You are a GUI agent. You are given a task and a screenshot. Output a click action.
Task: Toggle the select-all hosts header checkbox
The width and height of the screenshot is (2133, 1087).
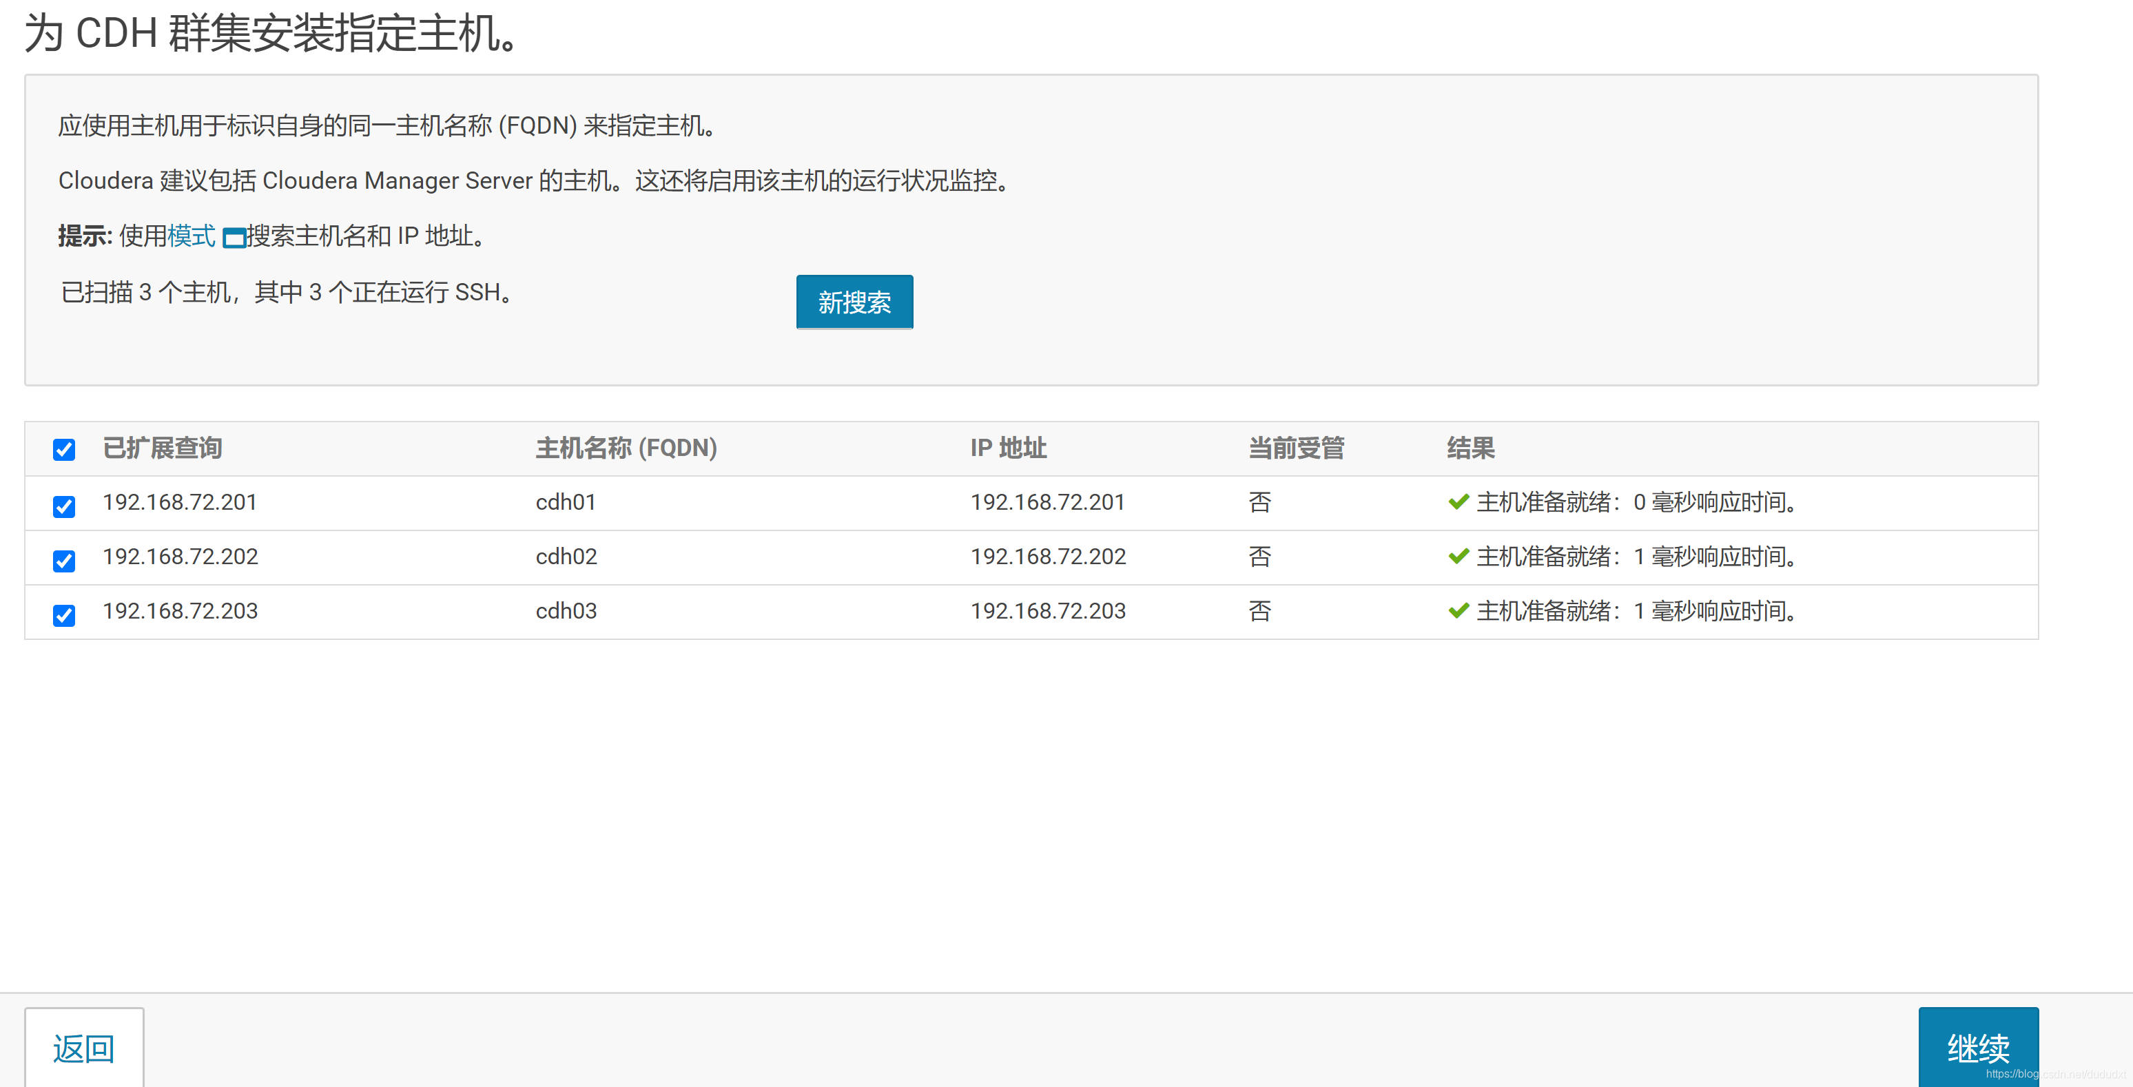[64, 450]
